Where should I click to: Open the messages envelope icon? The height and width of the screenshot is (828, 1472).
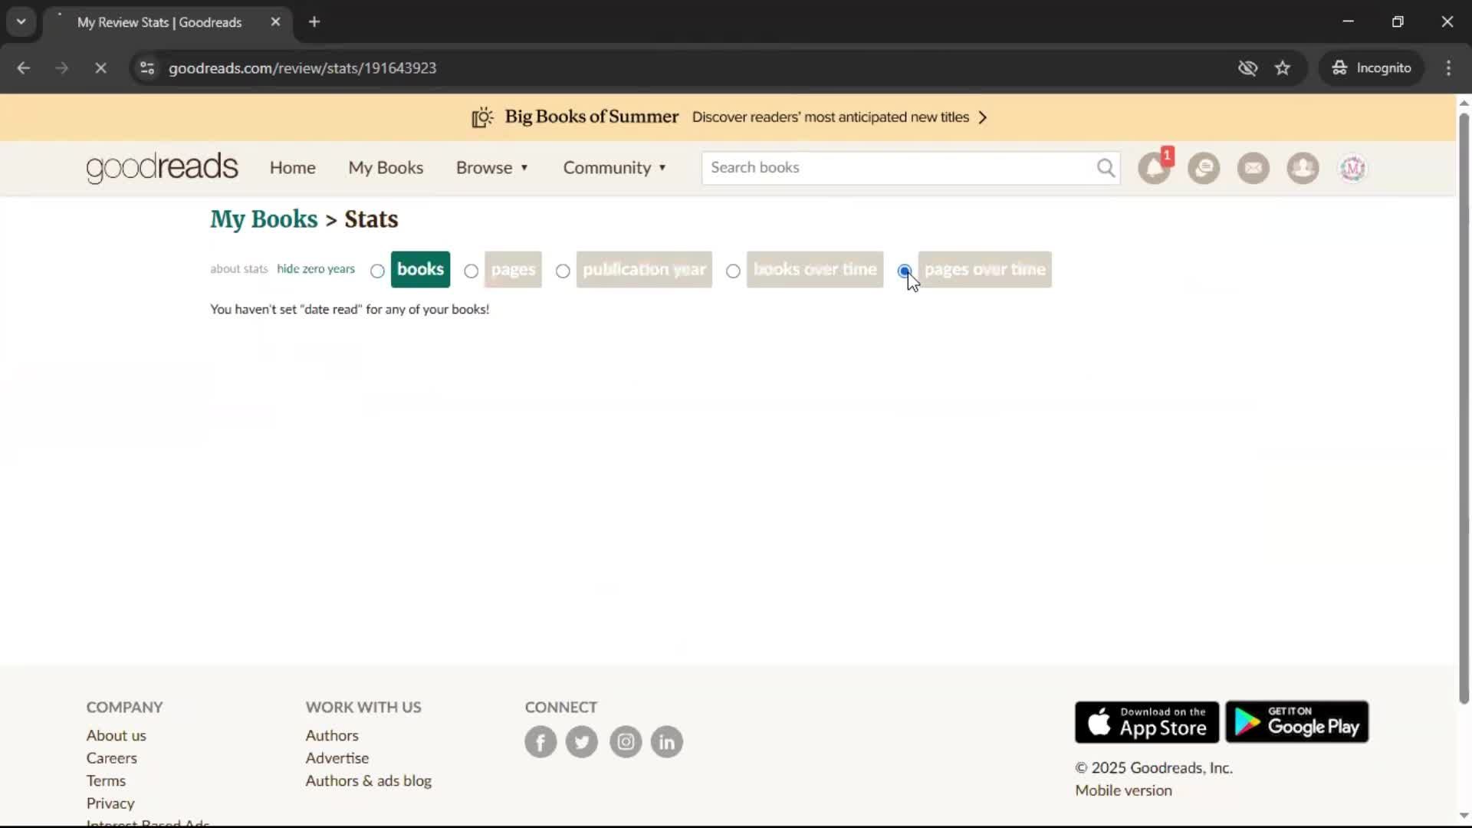tap(1253, 168)
